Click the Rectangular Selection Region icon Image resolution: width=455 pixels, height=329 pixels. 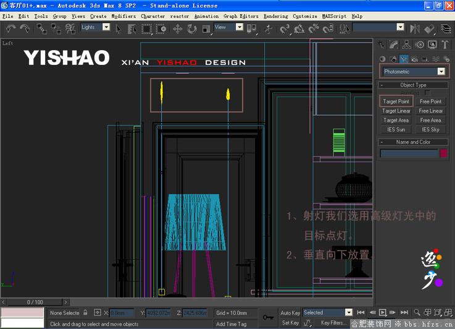(146, 29)
